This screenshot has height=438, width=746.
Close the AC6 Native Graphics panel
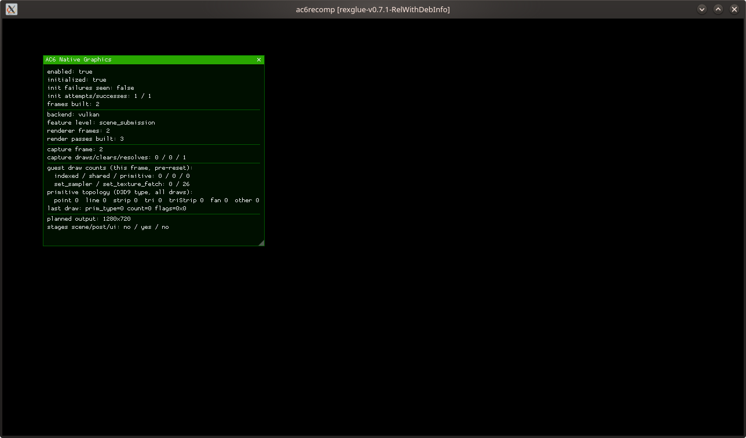[259, 60]
